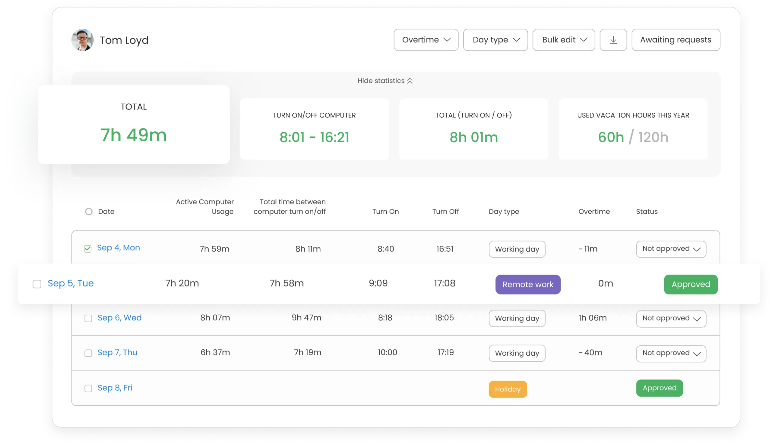This screenshot has width=772, height=444.
Task: Click the Status column header
Action: [647, 211]
